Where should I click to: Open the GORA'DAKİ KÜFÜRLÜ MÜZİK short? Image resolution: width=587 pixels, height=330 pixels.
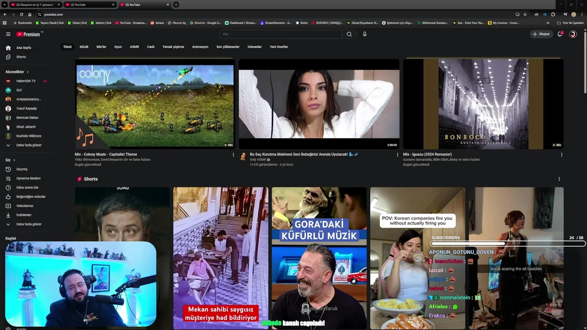(x=319, y=258)
